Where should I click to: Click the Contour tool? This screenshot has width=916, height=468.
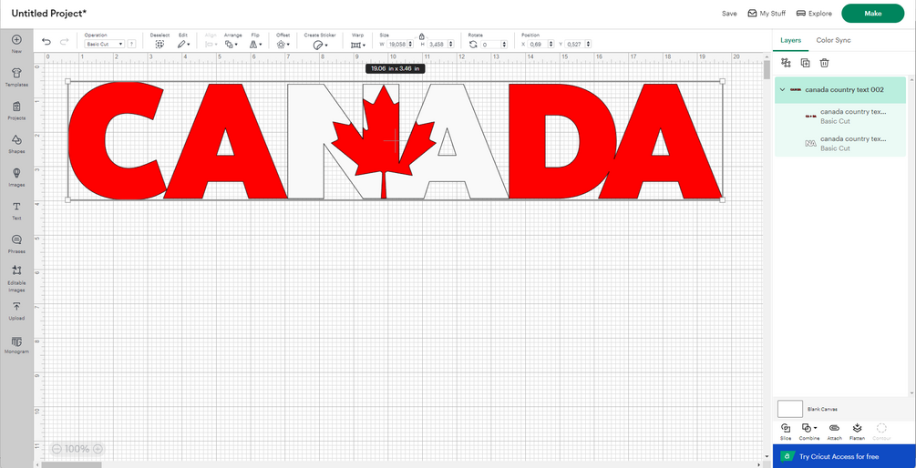tap(881, 432)
